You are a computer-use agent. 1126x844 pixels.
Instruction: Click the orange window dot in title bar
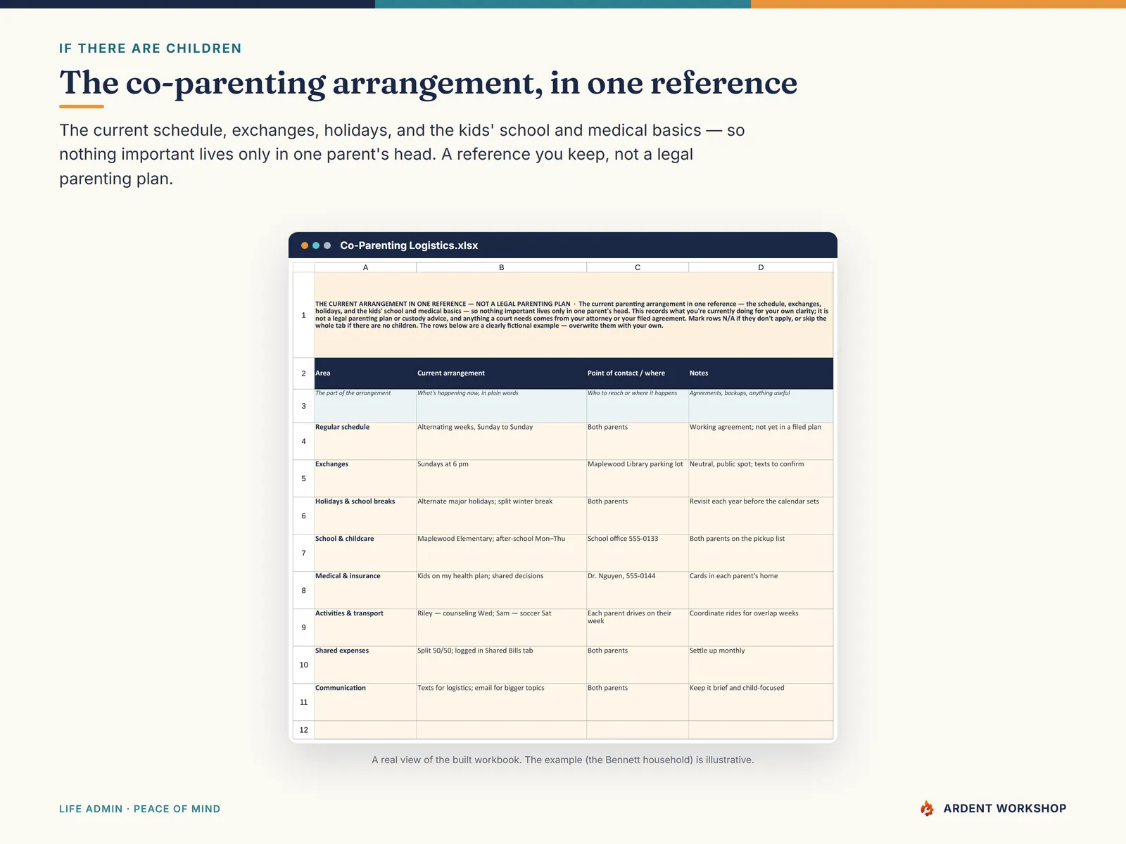[x=305, y=245]
